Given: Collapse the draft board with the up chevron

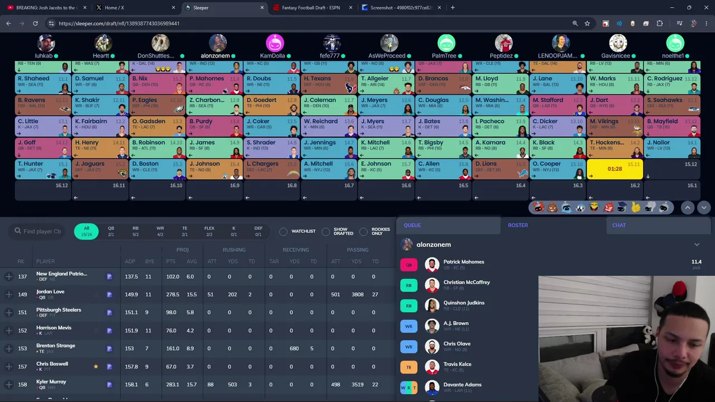Looking at the screenshot, I should pos(688,208).
